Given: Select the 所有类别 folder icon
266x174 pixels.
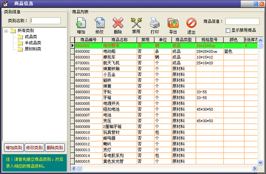Looking at the screenshot, I should coord(13,31).
